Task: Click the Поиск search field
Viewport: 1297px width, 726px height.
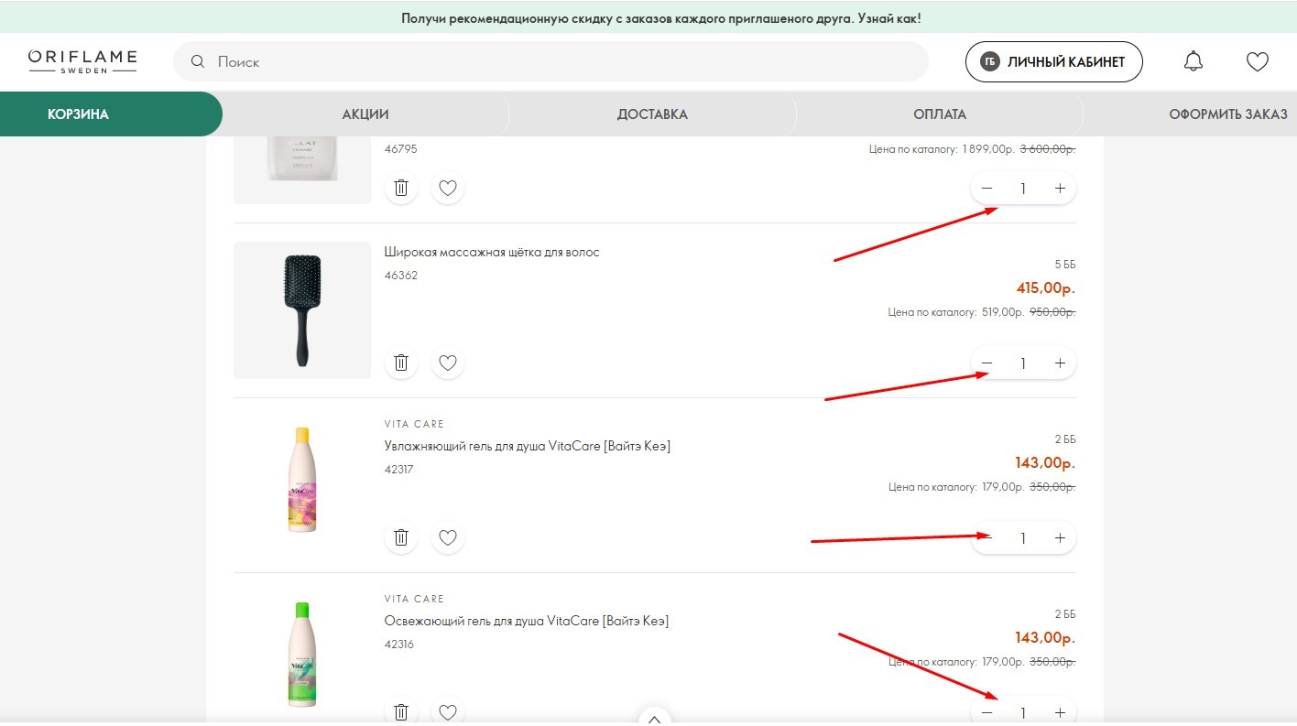Action: coord(550,62)
